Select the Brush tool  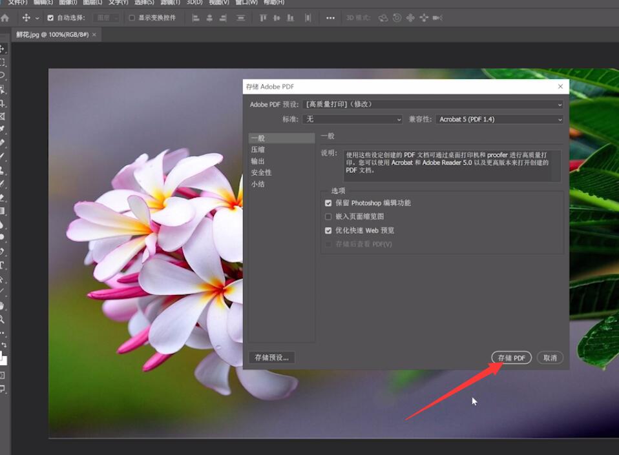click(3, 156)
